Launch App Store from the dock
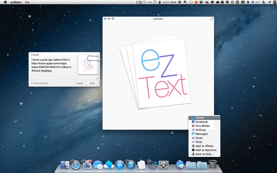The image size is (277, 173). tap(119, 165)
